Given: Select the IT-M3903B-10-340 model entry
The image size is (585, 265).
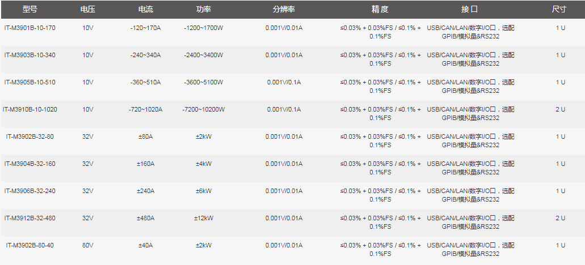Looking at the screenshot, I should [x=30, y=55].
